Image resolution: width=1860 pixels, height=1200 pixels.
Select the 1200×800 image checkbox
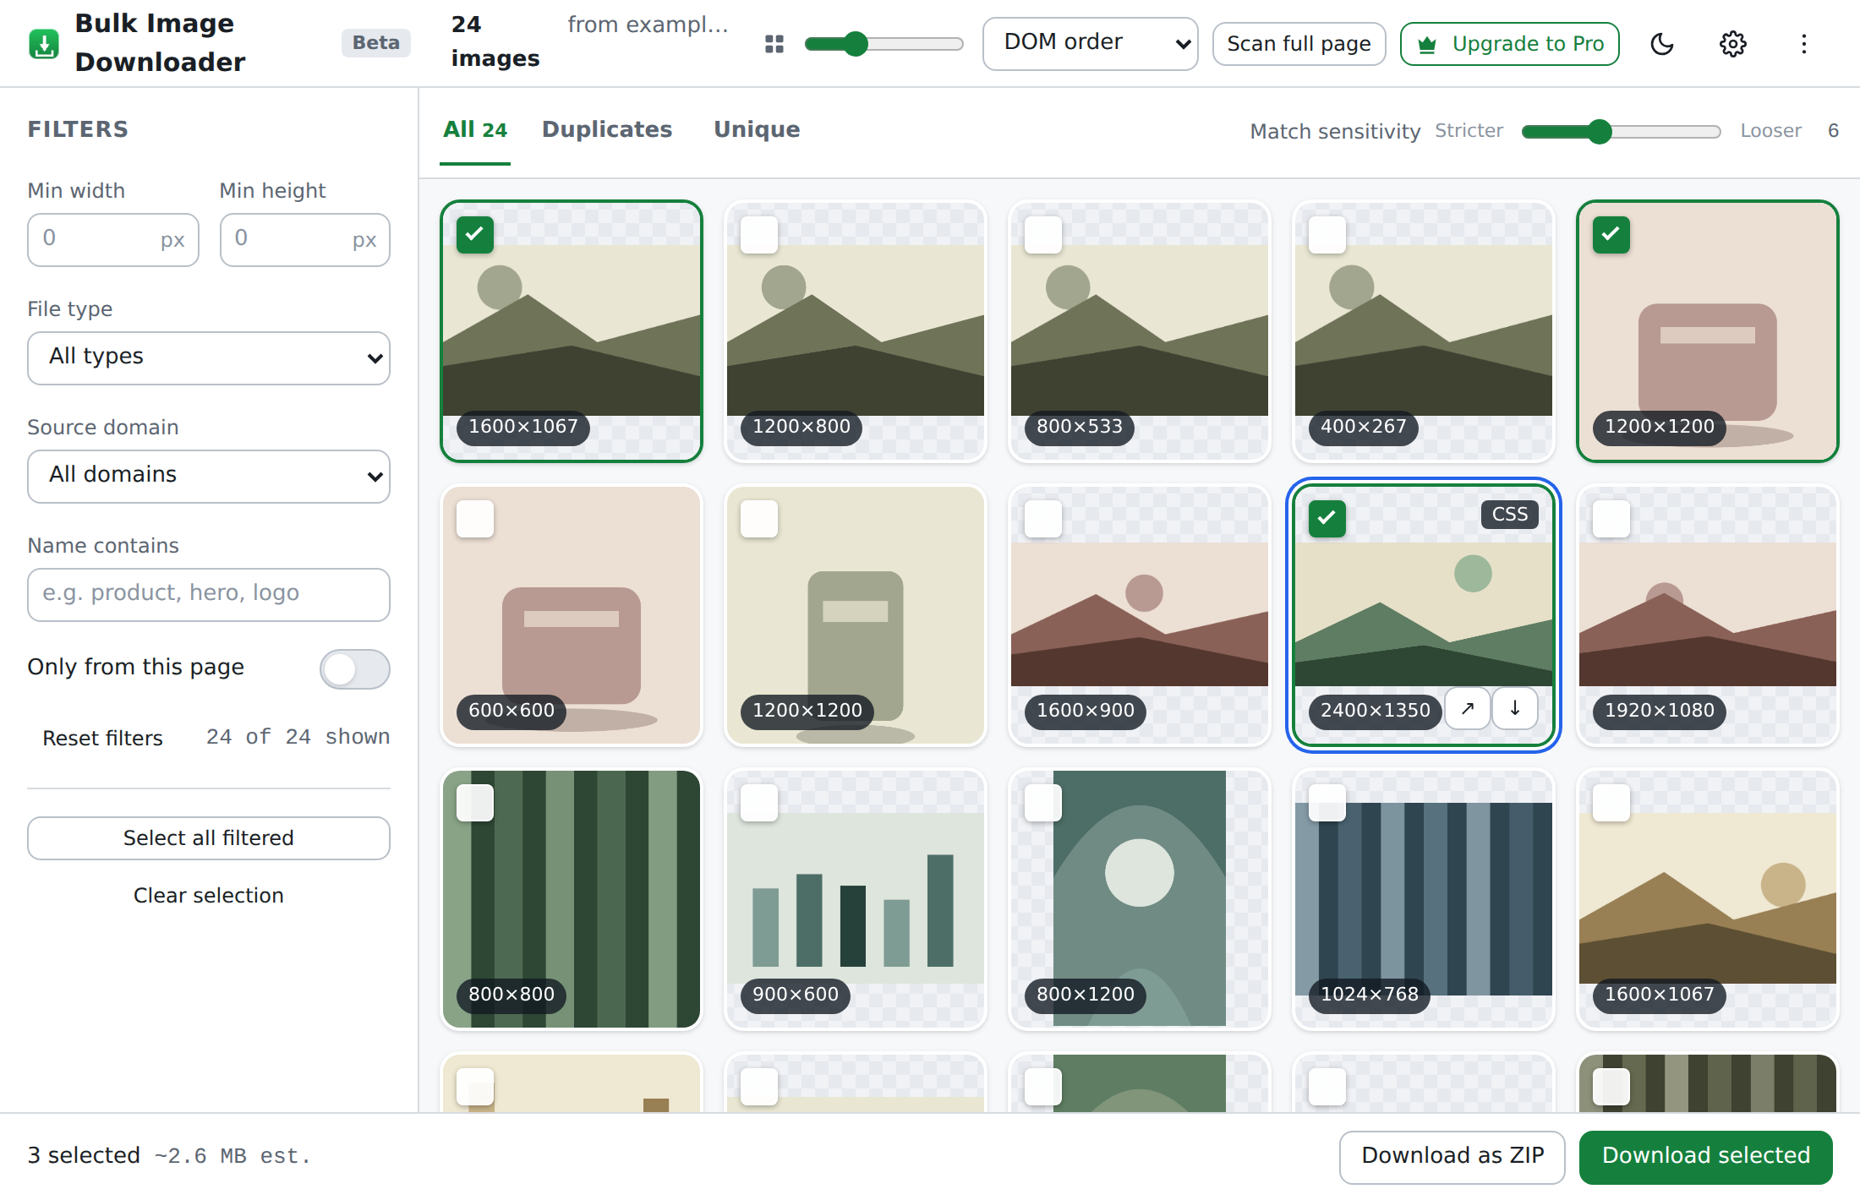(x=759, y=235)
